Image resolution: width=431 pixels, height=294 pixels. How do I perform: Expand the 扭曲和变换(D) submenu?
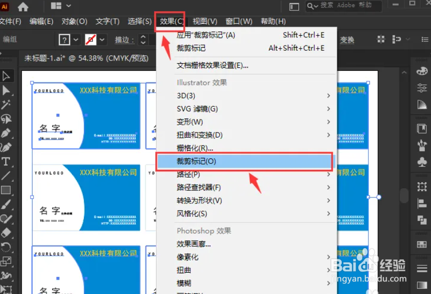click(x=247, y=135)
